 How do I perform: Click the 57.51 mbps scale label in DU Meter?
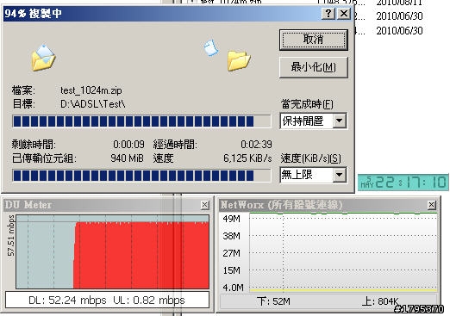pos(10,236)
